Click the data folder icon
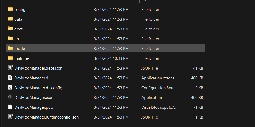 coord(10,19)
